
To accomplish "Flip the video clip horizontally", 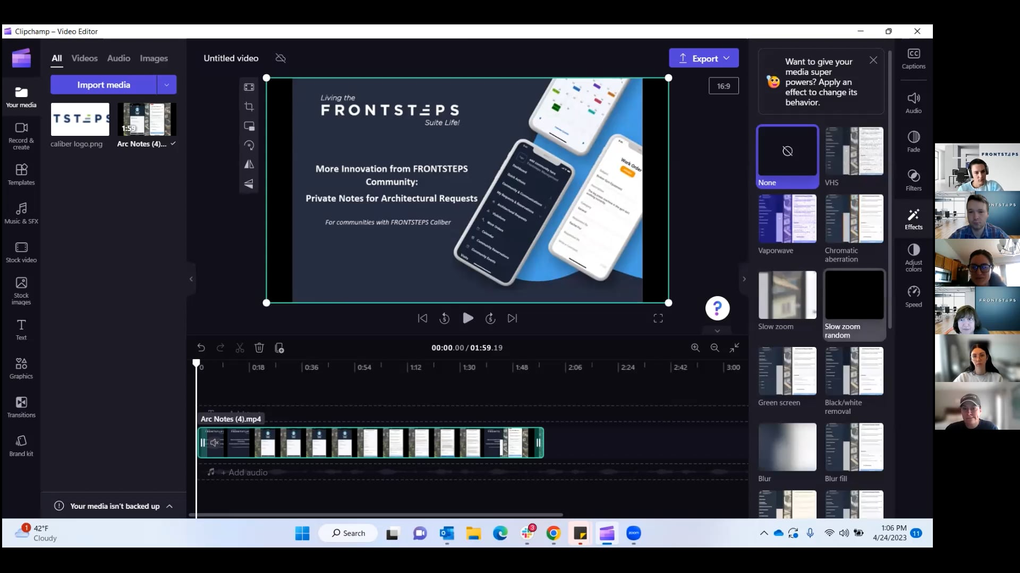I will (x=249, y=164).
